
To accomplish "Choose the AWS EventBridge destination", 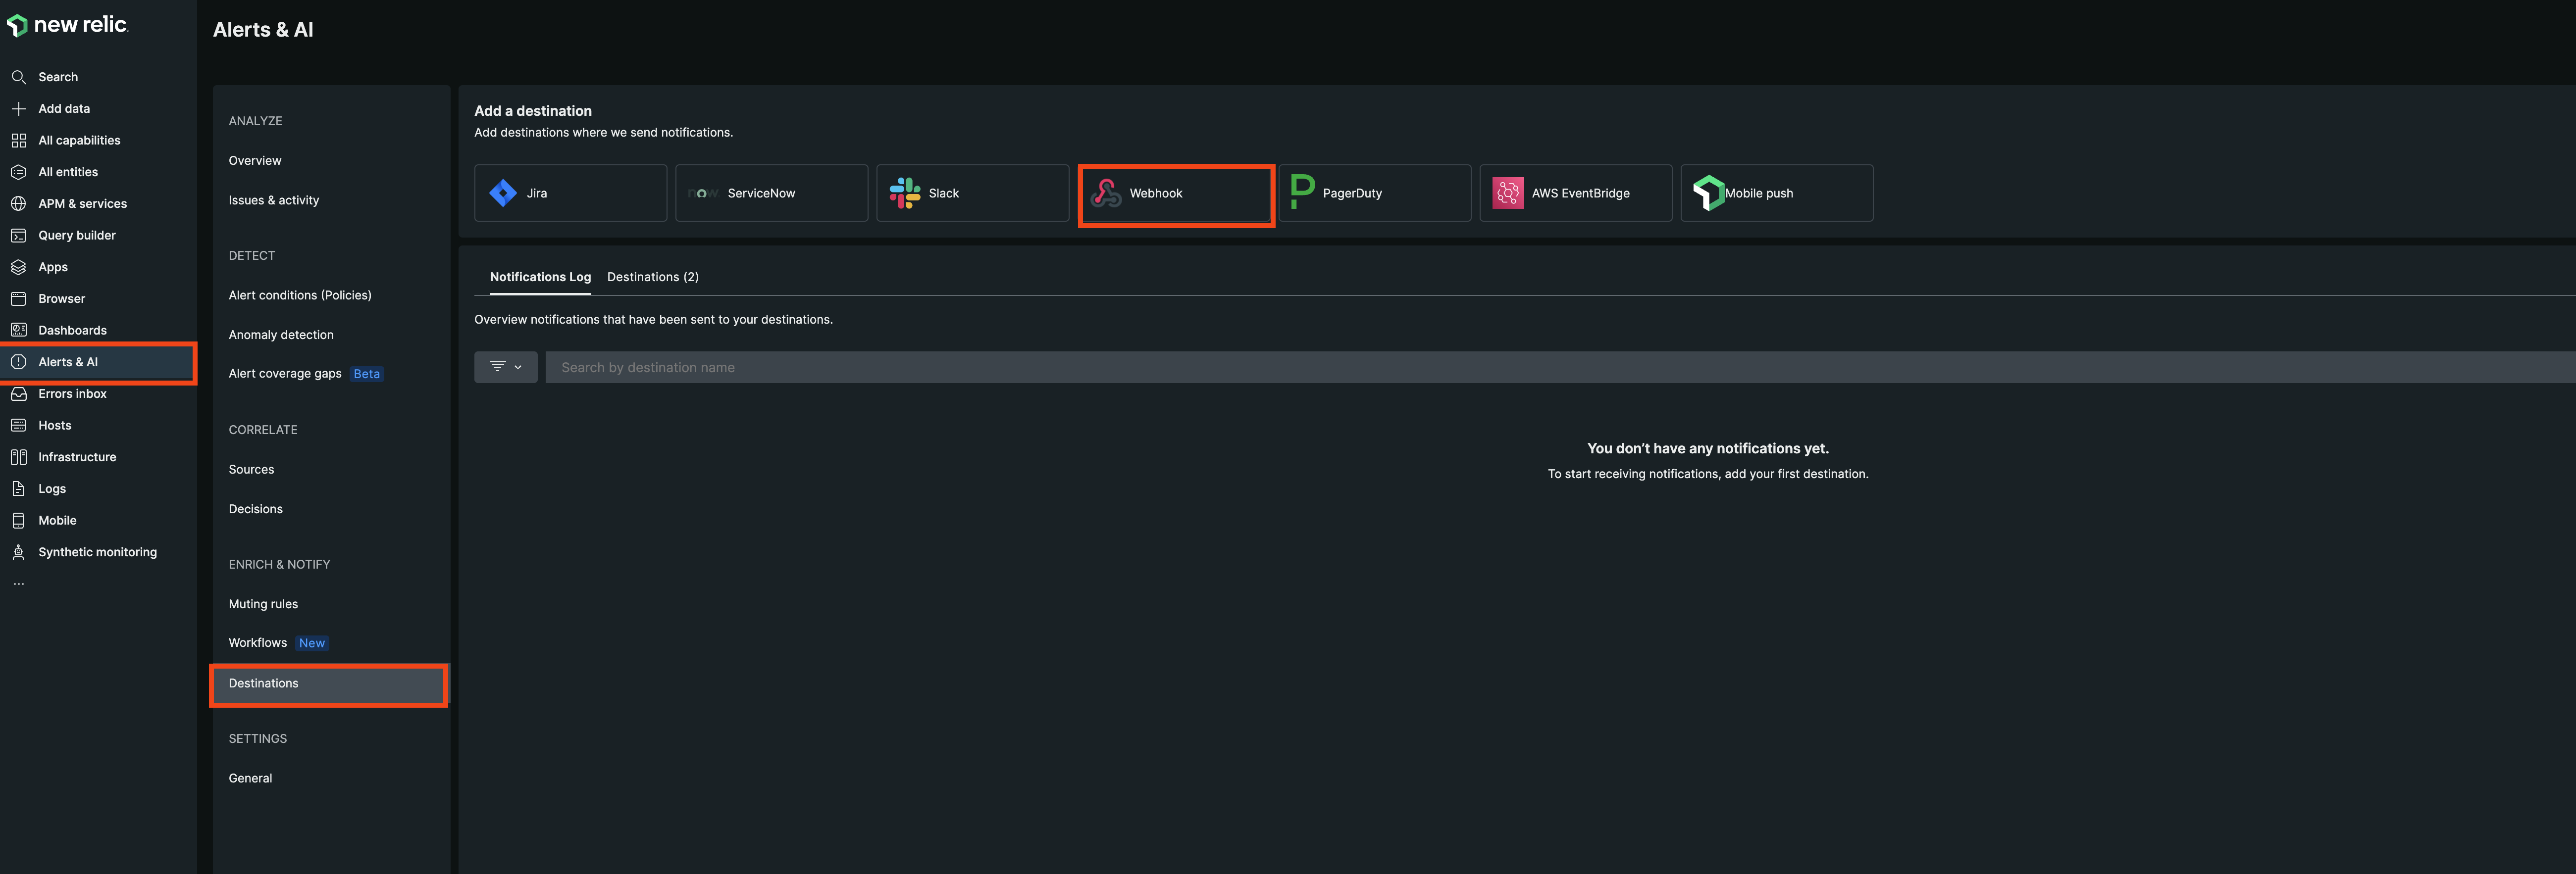I will [x=1575, y=193].
